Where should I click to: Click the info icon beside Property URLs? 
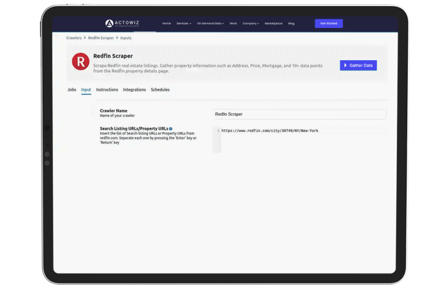pos(171,128)
